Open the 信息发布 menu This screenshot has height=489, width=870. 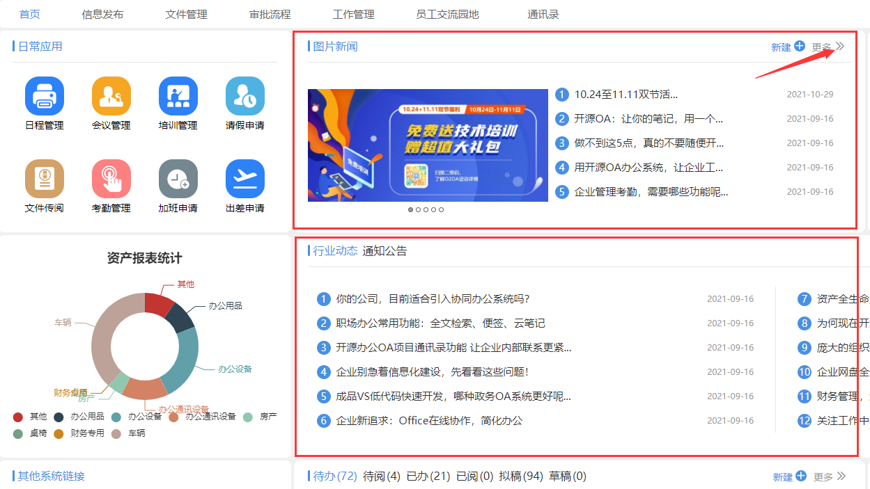102,14
